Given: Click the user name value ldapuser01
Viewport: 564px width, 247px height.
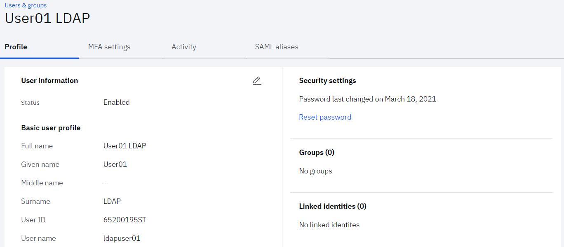Looking at the screenshot, I should tap(122, 238).
